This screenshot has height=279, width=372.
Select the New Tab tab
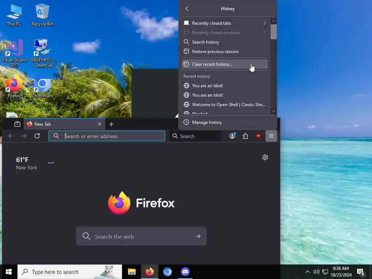coord(64,124)
